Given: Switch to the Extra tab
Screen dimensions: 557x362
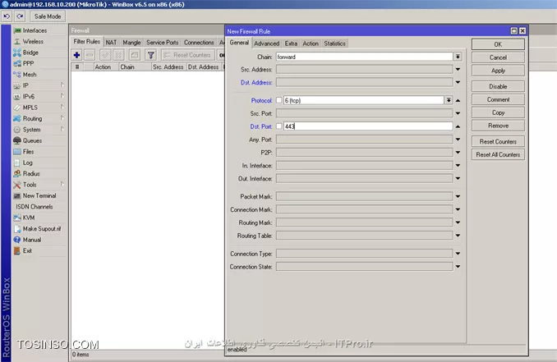Looking at the screenshot, I should click(x=291, y=44).
